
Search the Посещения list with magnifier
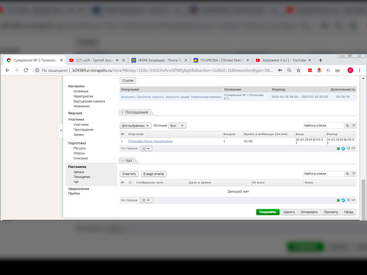click(347, 126)
